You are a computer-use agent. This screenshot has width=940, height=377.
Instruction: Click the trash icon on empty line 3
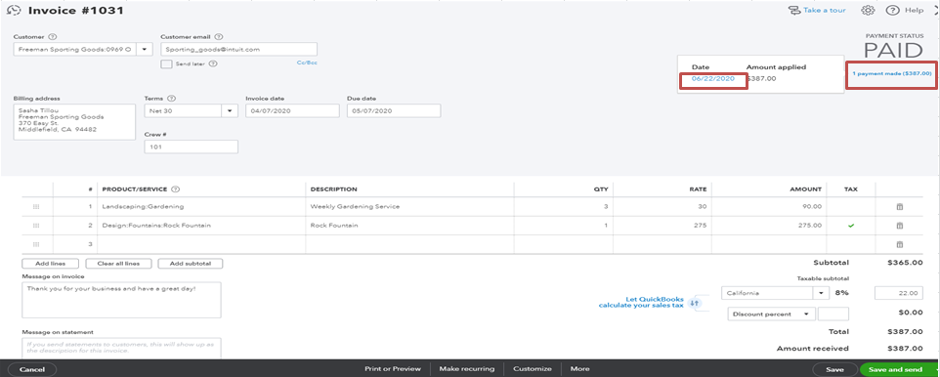tap(899, 244)
